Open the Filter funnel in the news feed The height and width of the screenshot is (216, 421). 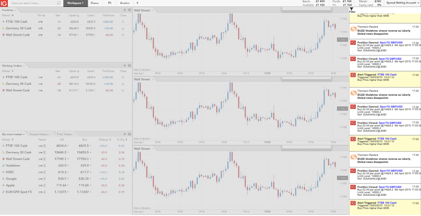tap(352, 10)
